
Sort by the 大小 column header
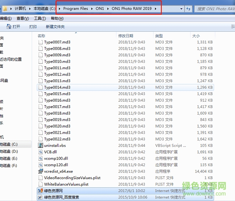pyautogui.click(x=196, y=36)
